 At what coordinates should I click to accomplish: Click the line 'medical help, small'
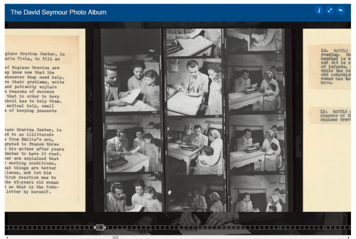tap(30, 106)
